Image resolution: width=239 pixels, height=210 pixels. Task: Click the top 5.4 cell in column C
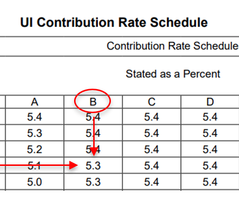(x=152, y=117)
